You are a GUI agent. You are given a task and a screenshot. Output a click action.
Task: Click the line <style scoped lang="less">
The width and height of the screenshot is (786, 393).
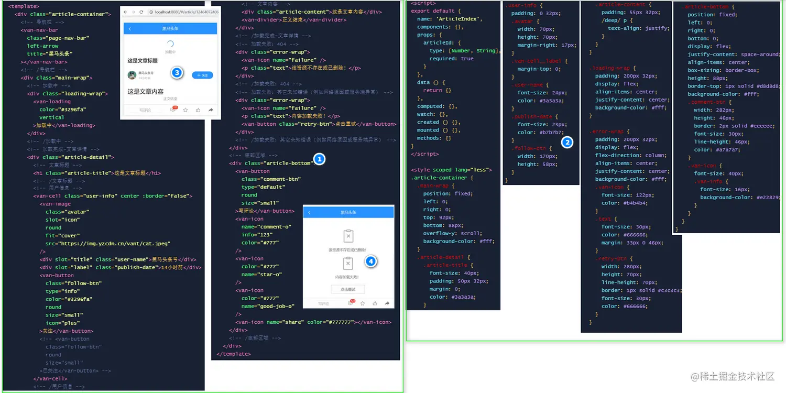pyautogui.click(x=452, y=170)
